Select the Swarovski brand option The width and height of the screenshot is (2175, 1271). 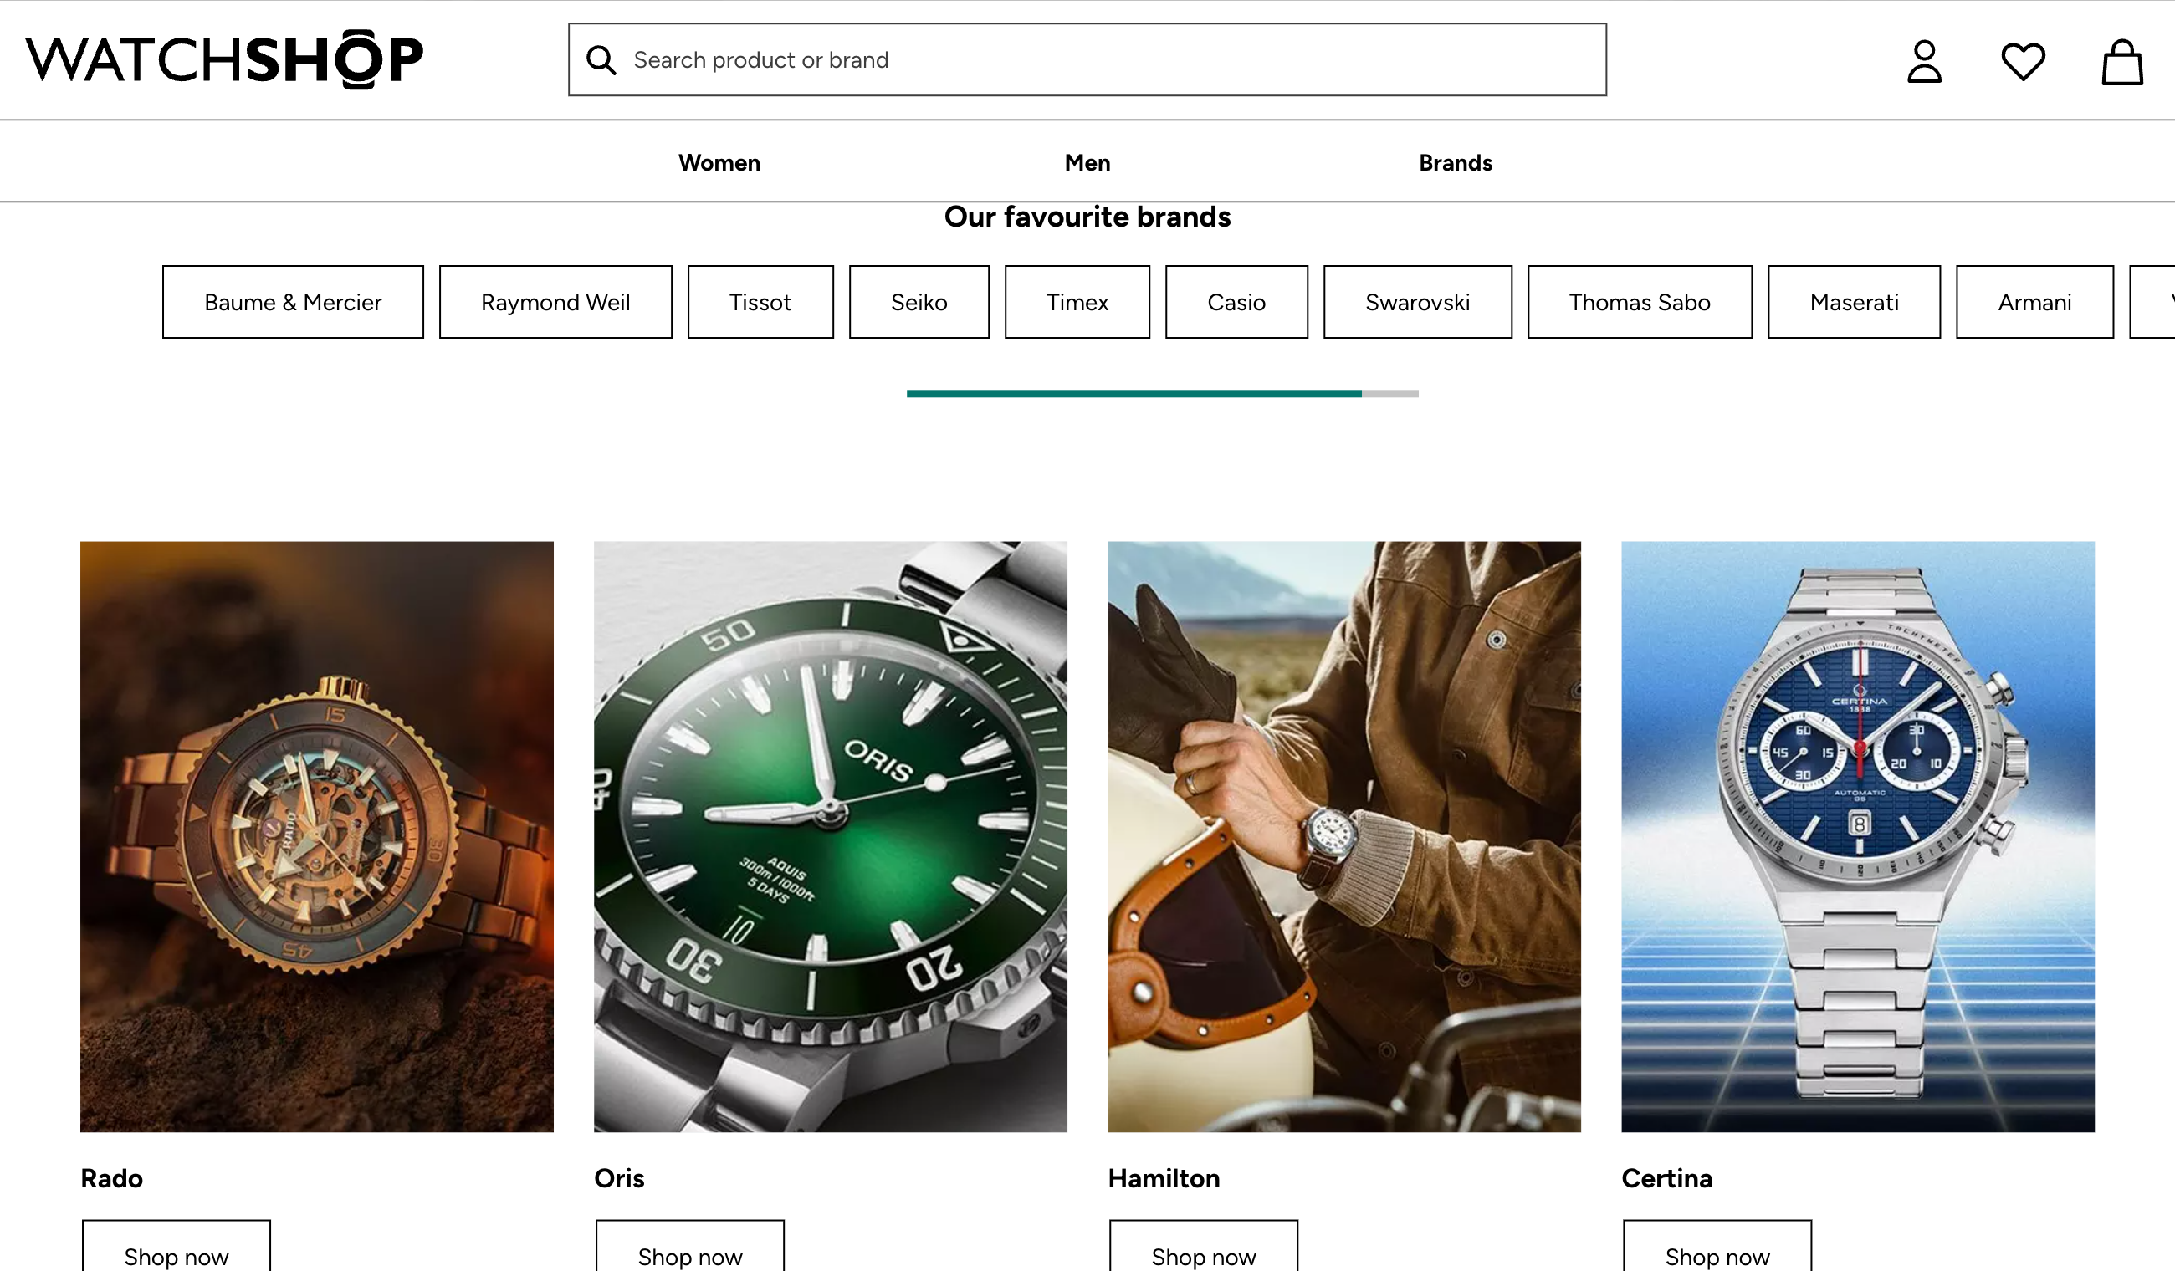pyautogui.click(x=1415, y=301)
